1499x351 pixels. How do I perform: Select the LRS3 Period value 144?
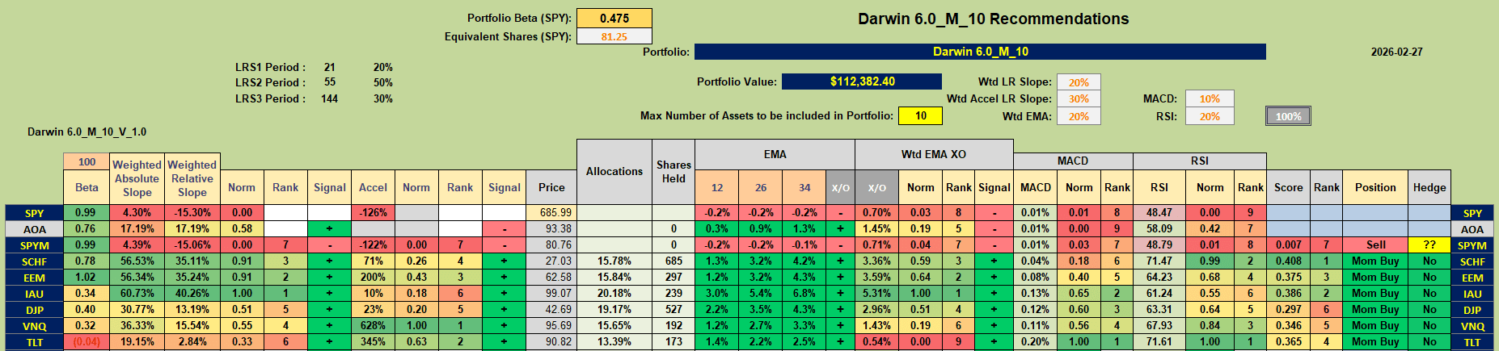pos(329,98)
